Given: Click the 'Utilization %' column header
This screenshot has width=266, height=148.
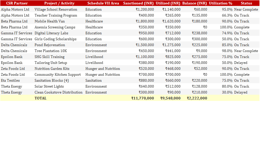Looking at the screenshot, I should [220, 3].
